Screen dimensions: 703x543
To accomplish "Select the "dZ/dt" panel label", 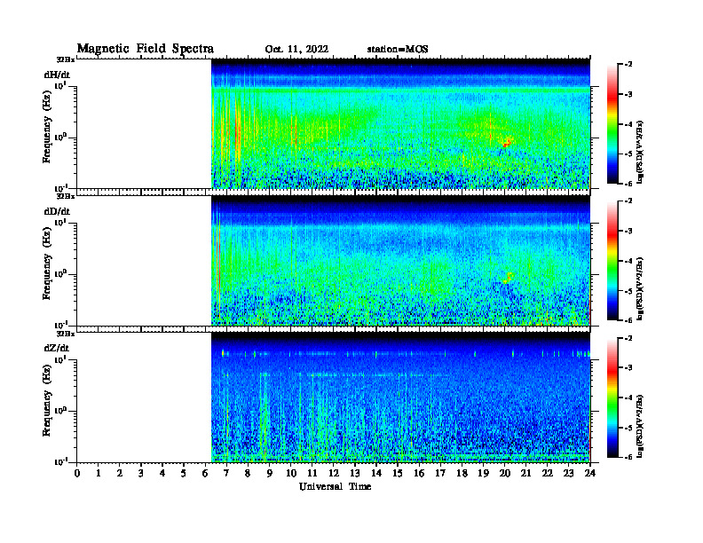I will click(57, 348).
